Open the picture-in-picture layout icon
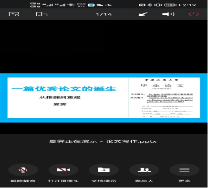Image resolution: width=208 pixels, height=188 pixels. (14, 14)
